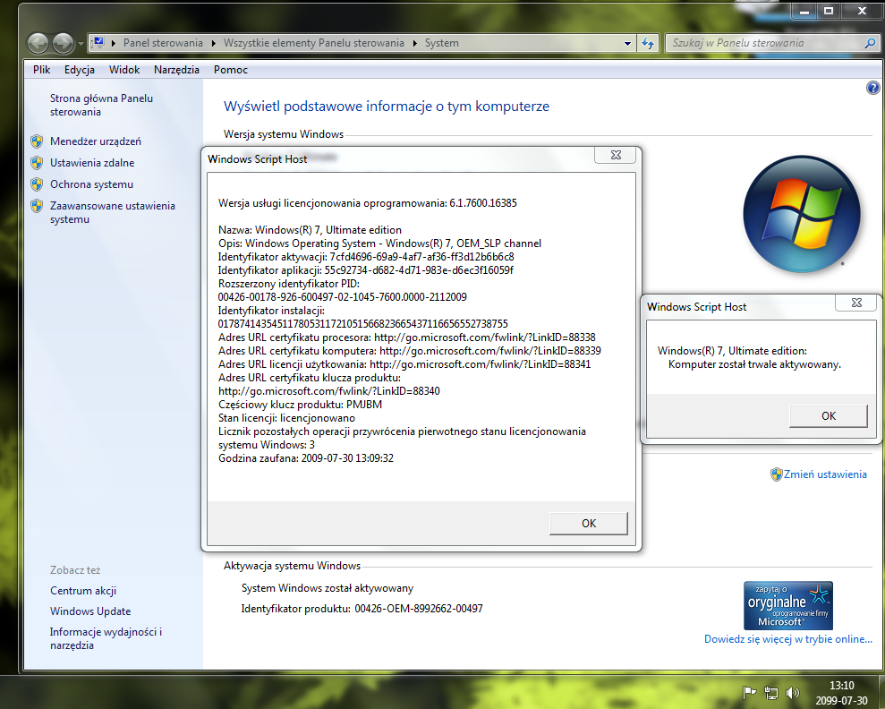Go to Strona główna Panelu sterowania
885x709 pixels.
click(101, 105)
